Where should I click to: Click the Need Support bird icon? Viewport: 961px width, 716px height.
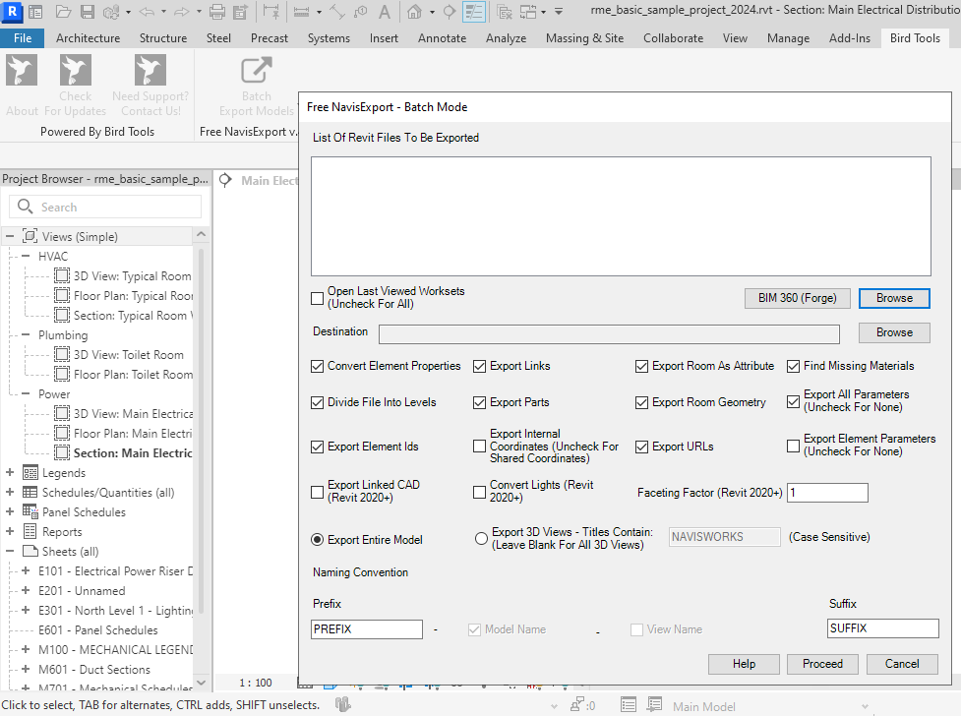pos(150,72)
